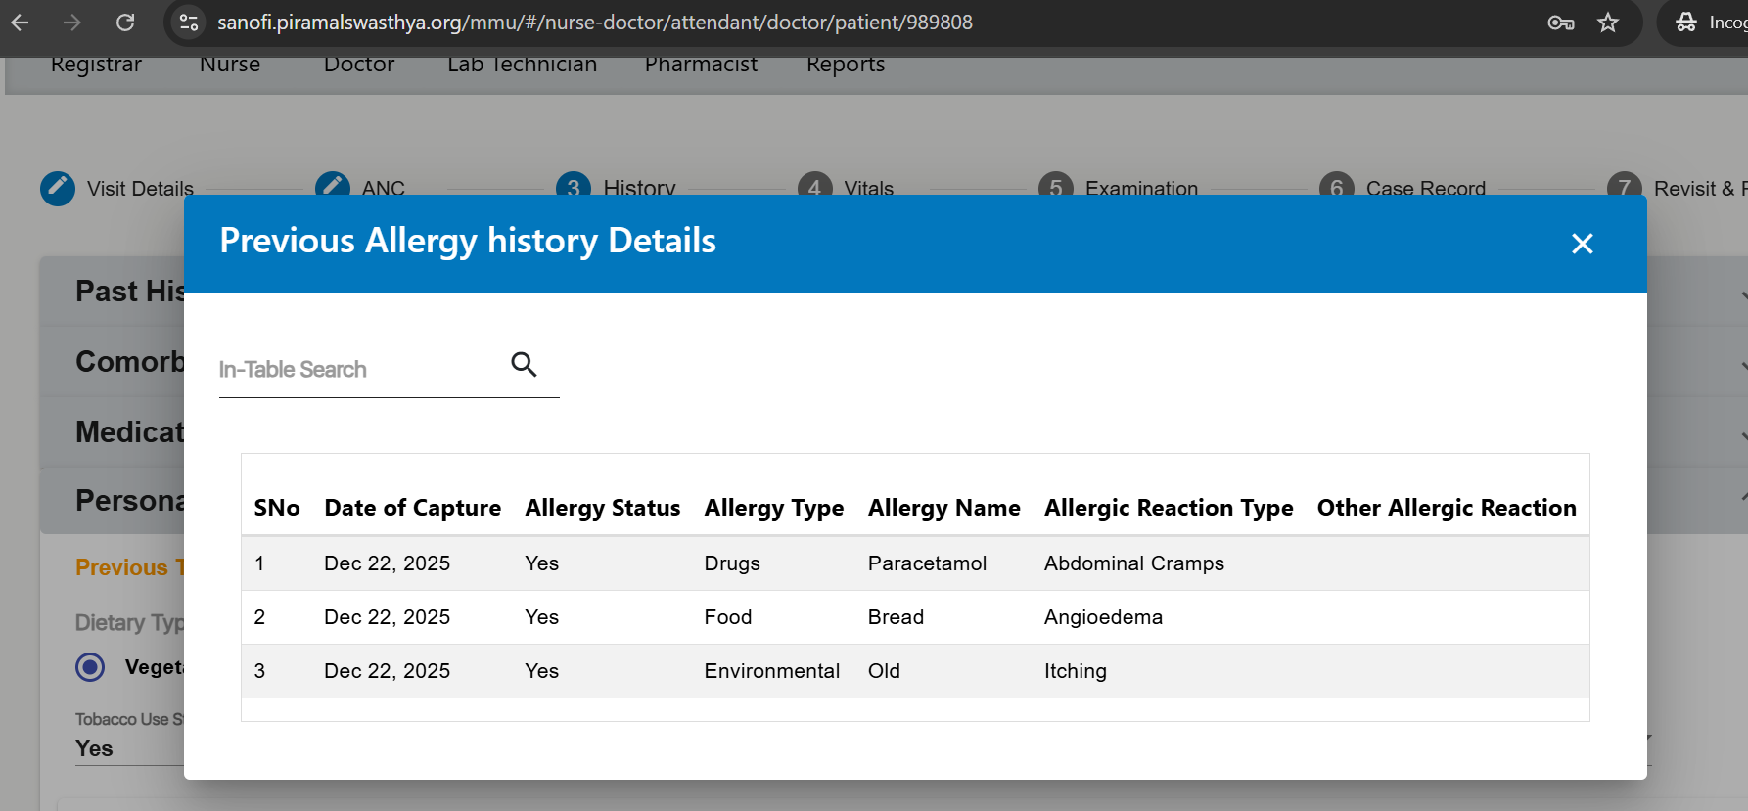Screen dimensions: 1748x811
Task: Click the In-Table Search input field
Action: coord(357,370)
